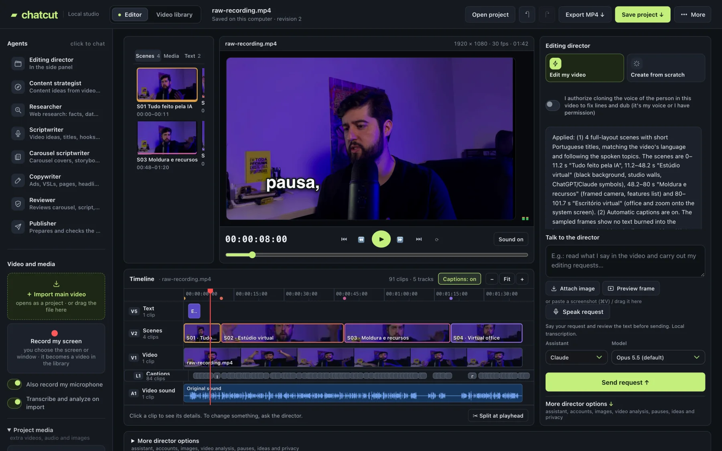The image size is (722, 451).
Task: Click the Original sound audio clip
Action: pyautogui.click(x=353, y=393)
